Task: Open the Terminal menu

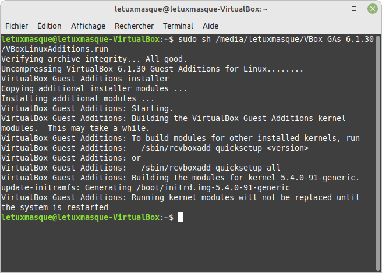Action: tap(178, 26)
